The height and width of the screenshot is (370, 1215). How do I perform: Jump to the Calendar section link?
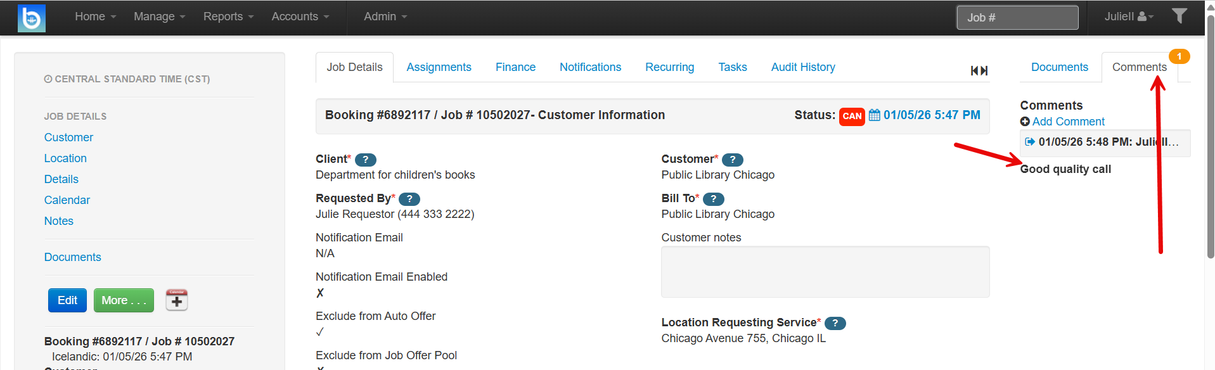[x=67, y=200]
